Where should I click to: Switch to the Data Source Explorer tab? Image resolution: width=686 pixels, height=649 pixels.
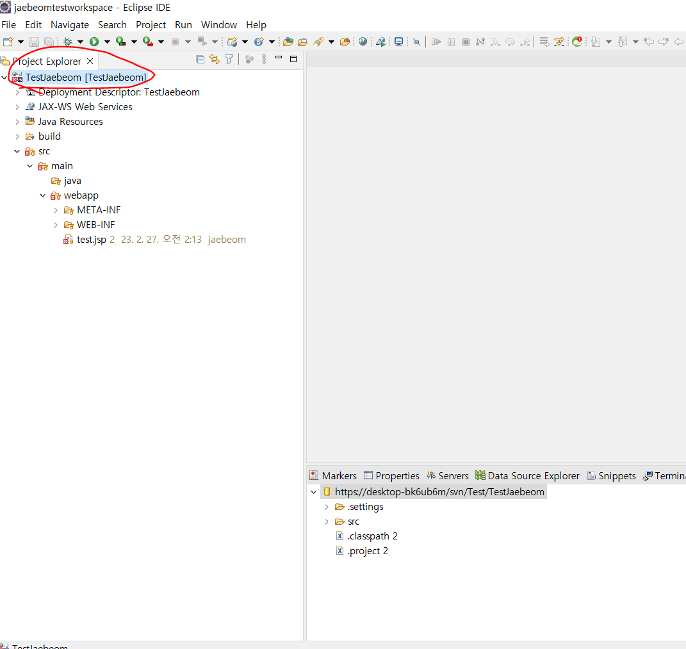[527, 476]
